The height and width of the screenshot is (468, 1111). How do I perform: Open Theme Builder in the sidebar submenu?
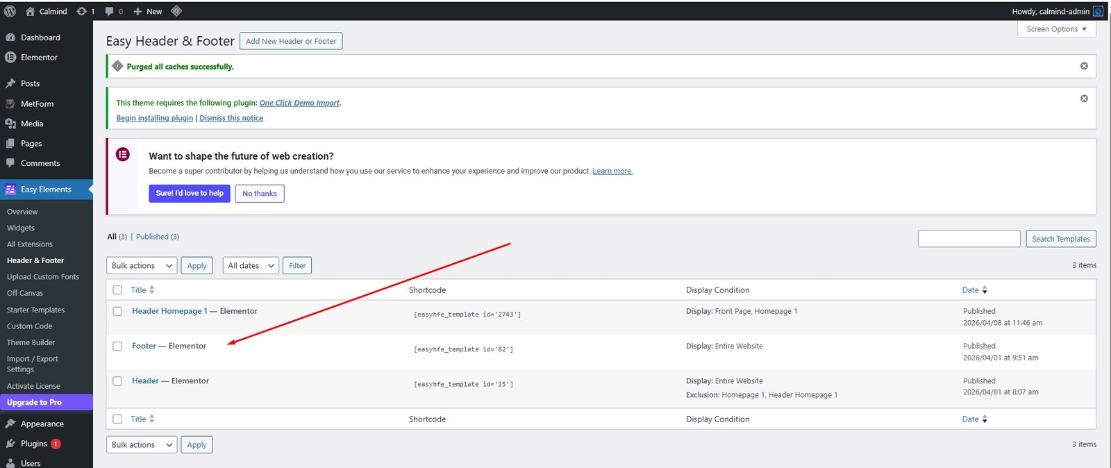[31, 342]
